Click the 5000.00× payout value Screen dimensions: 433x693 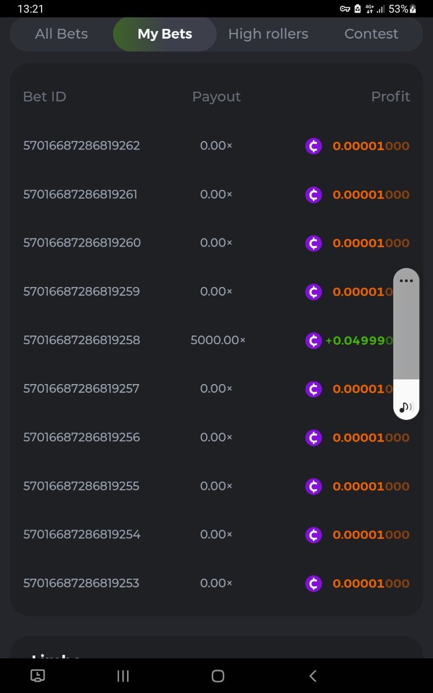click(x=218, y=340)
